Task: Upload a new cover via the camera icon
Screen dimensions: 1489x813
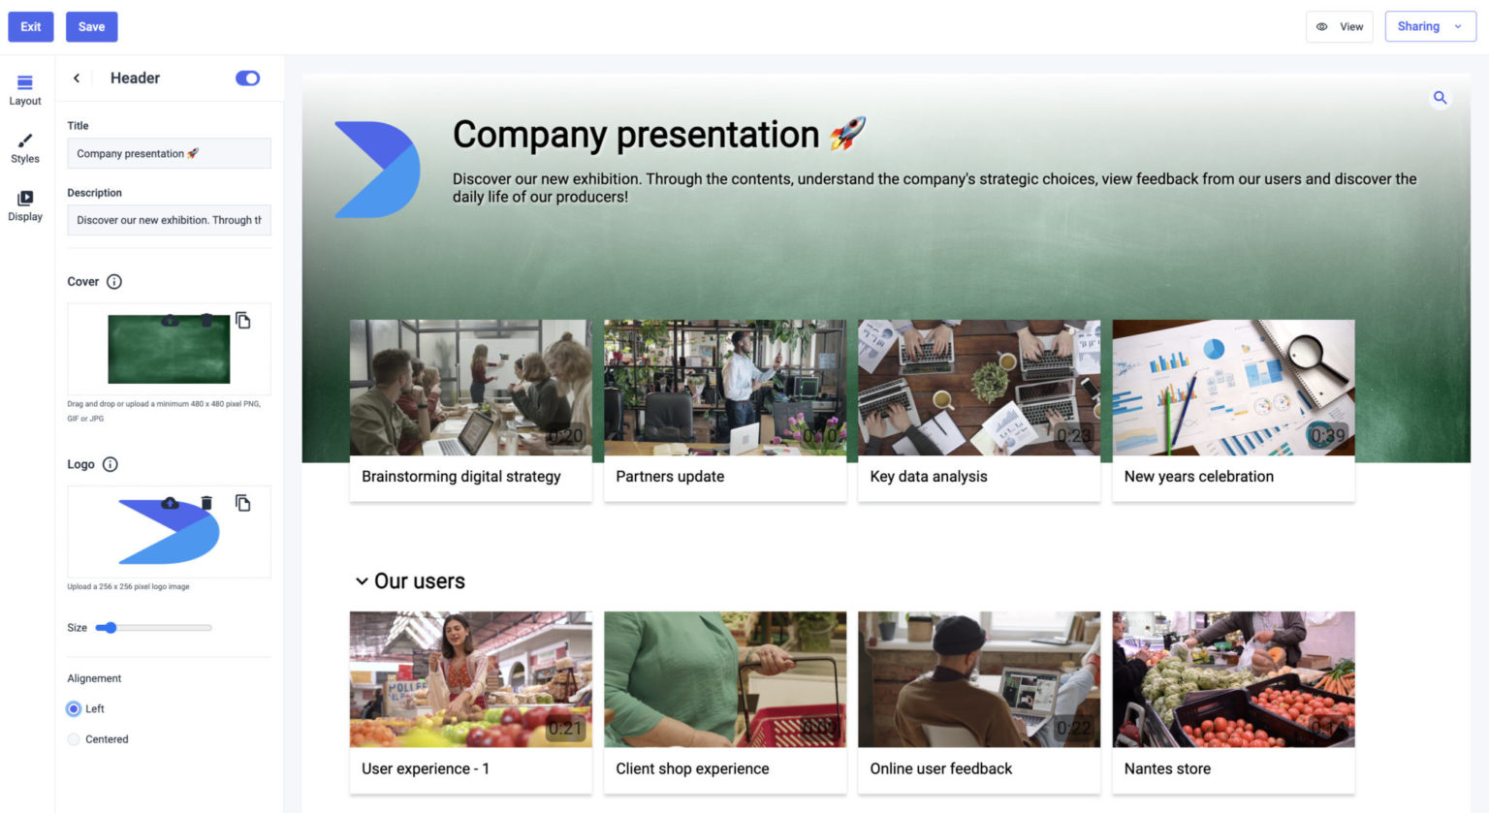Action: (170, 320)
